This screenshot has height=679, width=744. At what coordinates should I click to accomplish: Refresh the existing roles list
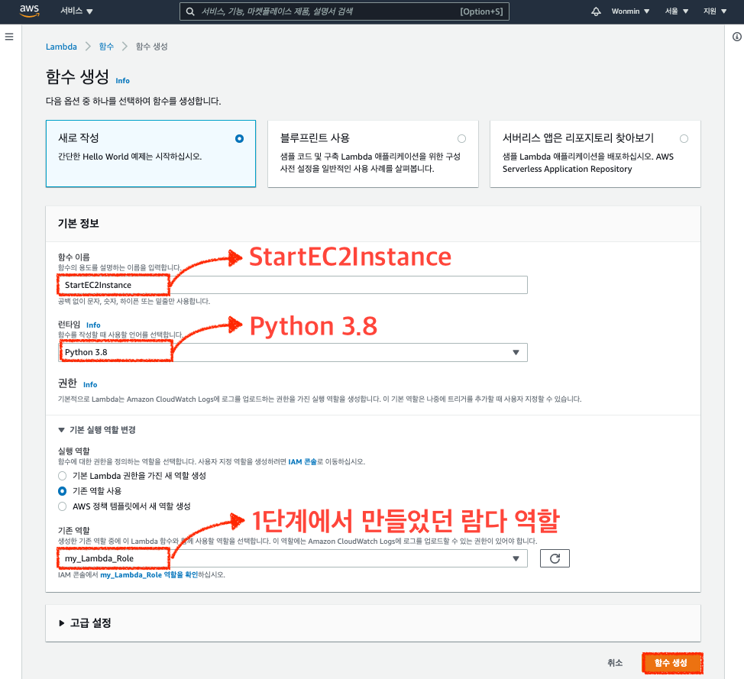coord(555,558)
